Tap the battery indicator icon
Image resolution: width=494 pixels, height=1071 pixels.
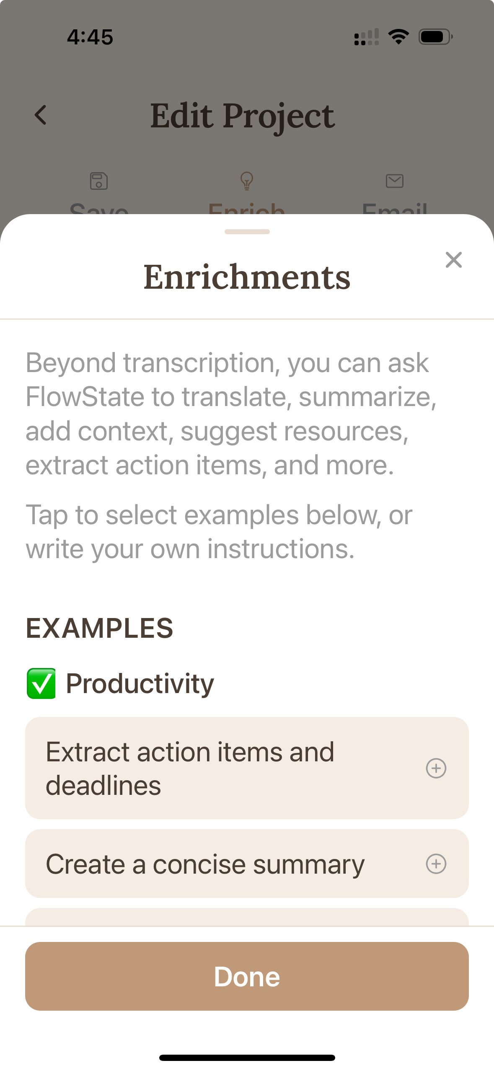coord(435,36)
